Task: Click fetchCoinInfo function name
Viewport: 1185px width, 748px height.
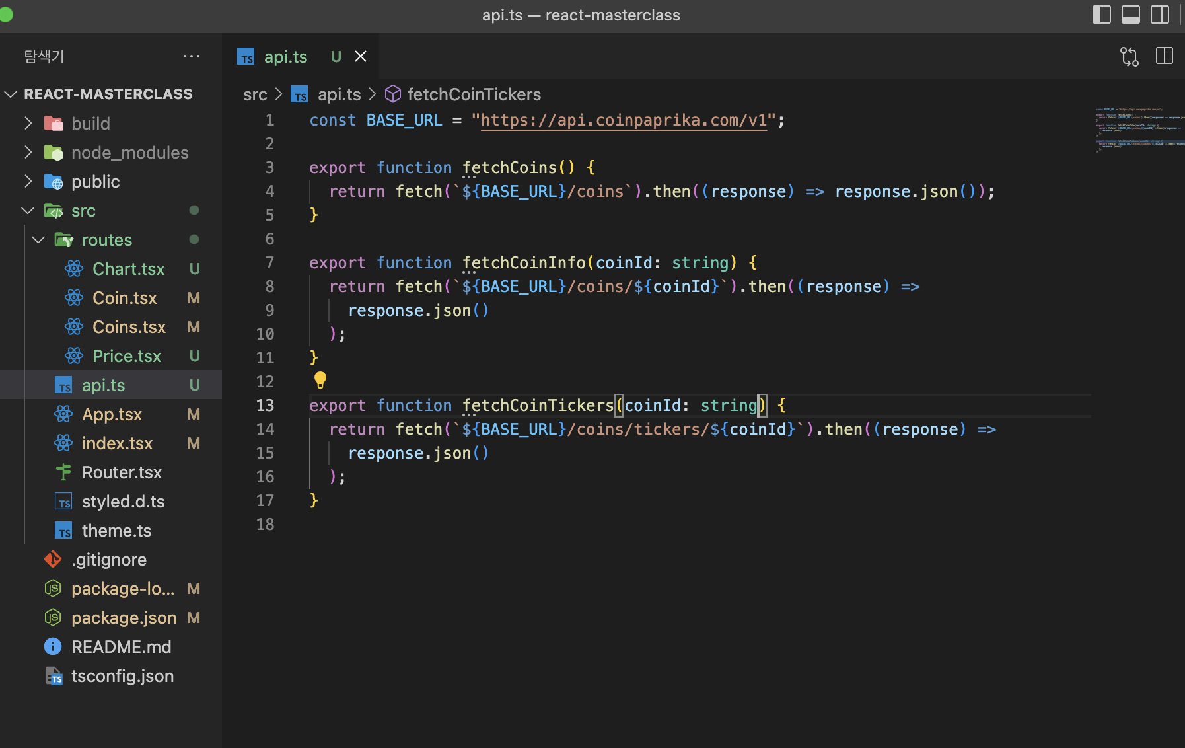Action: (524, 263)
